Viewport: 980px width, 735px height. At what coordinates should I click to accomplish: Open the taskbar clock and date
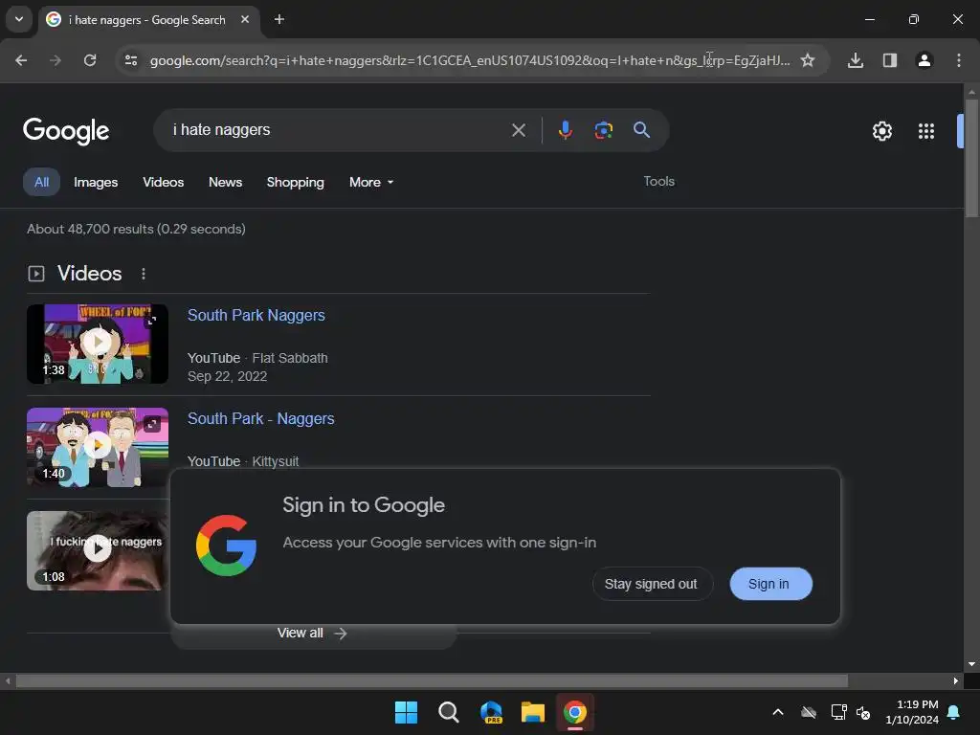point(912,712)
